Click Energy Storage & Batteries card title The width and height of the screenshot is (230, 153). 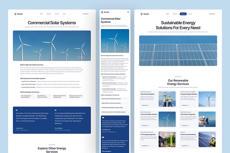(189, 94)
